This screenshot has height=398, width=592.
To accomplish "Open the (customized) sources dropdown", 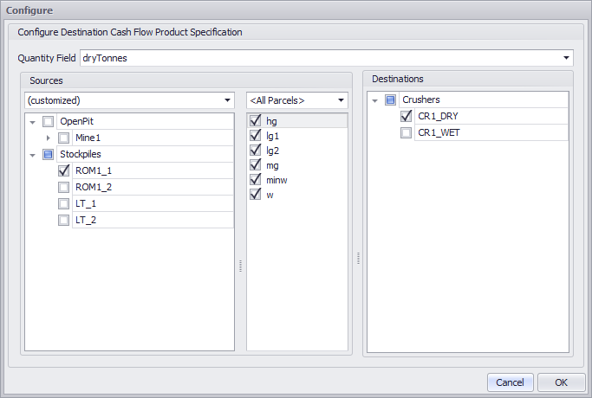I will [x=227, y=99].
